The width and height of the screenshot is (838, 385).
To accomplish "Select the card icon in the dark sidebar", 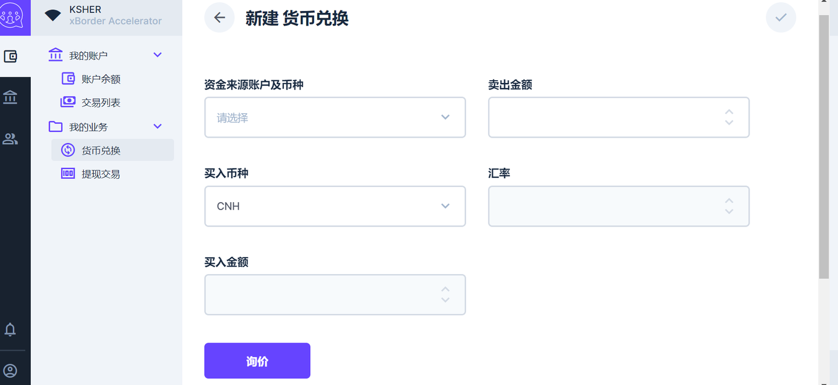I will click(x=15, y=56).
